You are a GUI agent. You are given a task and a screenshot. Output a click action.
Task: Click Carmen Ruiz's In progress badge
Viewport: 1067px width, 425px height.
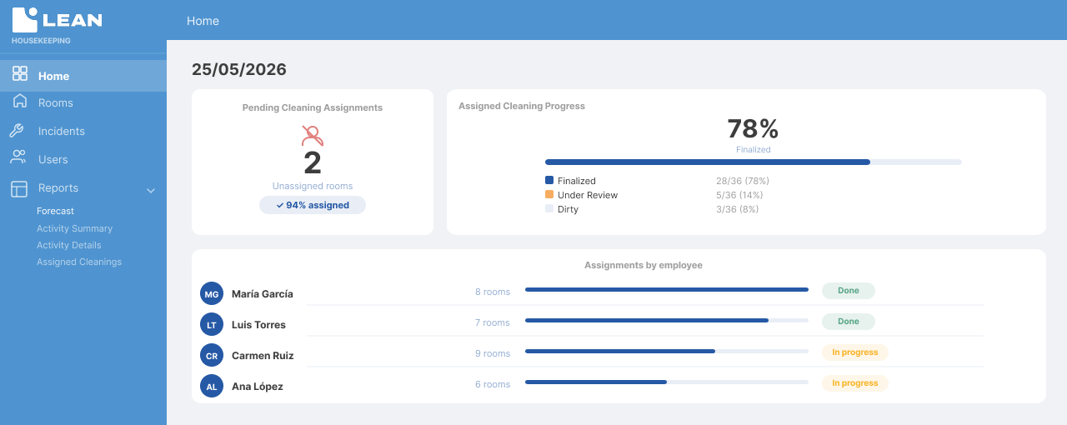[855, 352]
